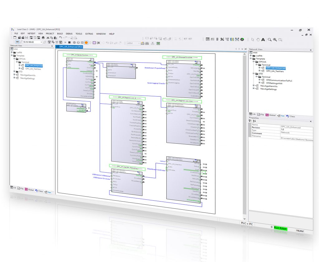
Task: Click the Cut scissors icon
Action: [x=48, y=38]
